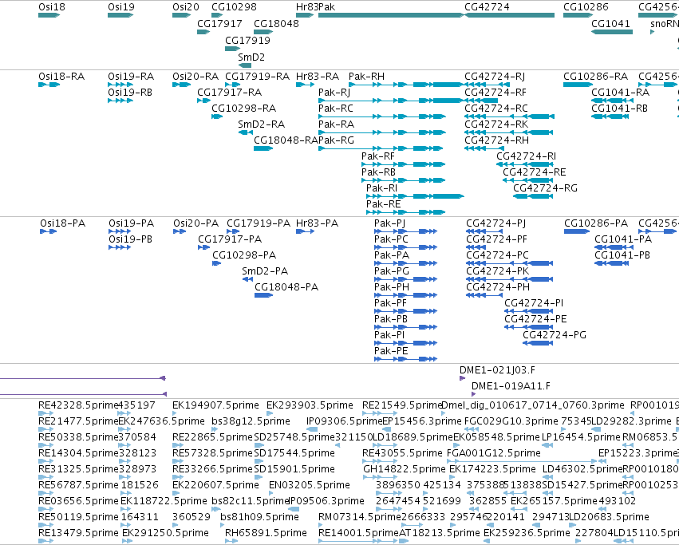Select EST RE42328.5prime

click(78, 405)
